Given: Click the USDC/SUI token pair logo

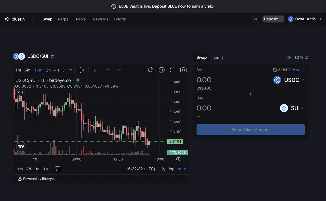Looking at the screenshot, I should 19,56.
